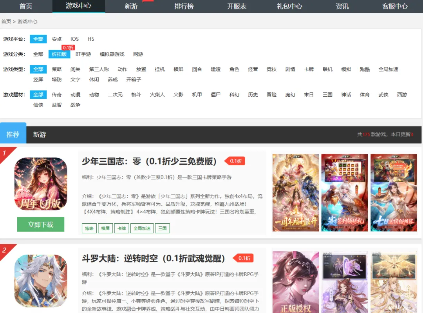Open 开服表 in top navigation
Screen dimensions: 423x313
(237, 6)
